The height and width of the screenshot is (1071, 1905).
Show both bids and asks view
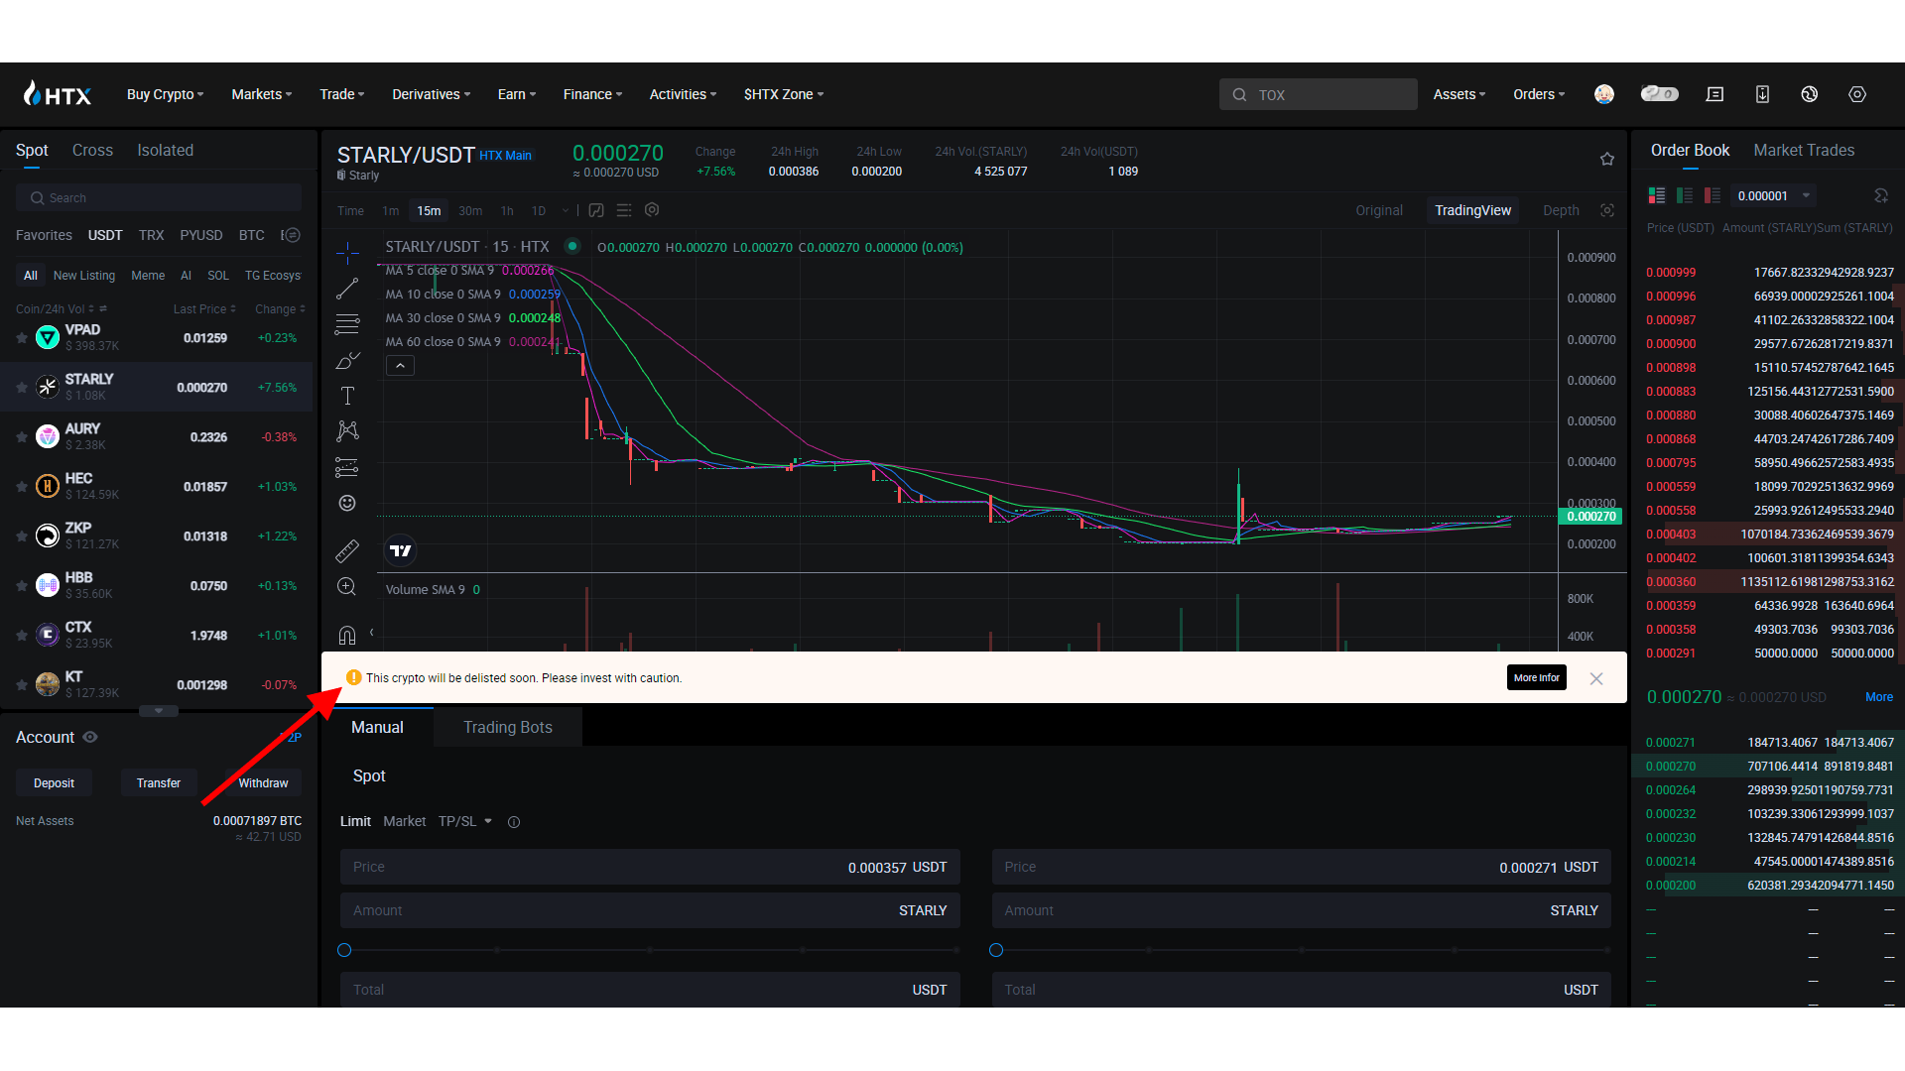click(1657, 195)
